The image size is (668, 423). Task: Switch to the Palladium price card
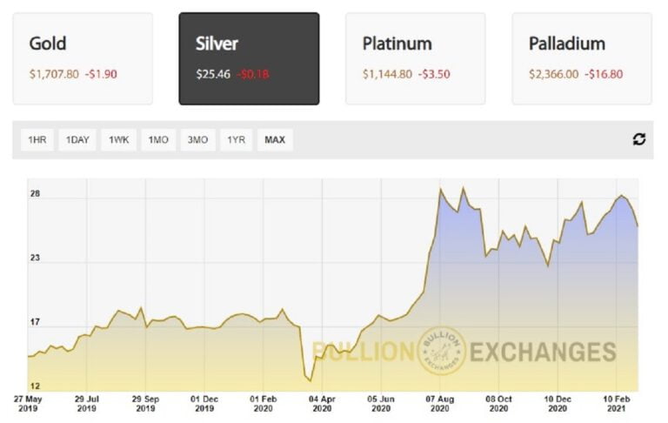[x=582, y=58]
